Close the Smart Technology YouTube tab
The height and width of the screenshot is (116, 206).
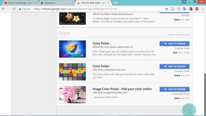pos(36,3)
